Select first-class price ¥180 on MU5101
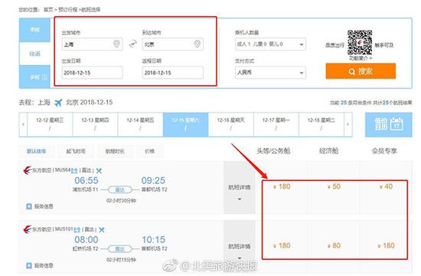 282,245
